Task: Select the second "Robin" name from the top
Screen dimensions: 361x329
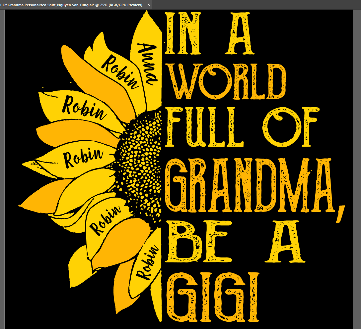Action: 84,108
